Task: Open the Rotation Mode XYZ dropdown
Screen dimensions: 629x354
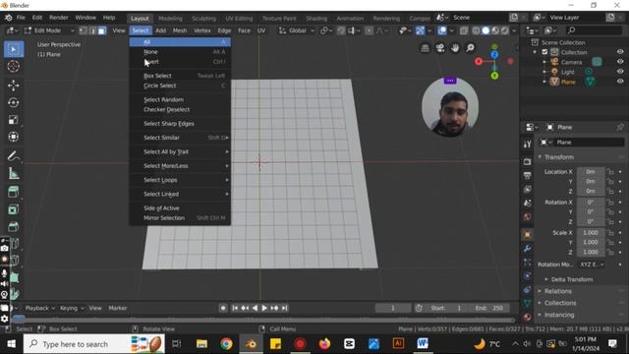Action: pyautogui.click(x=592, y=265)
